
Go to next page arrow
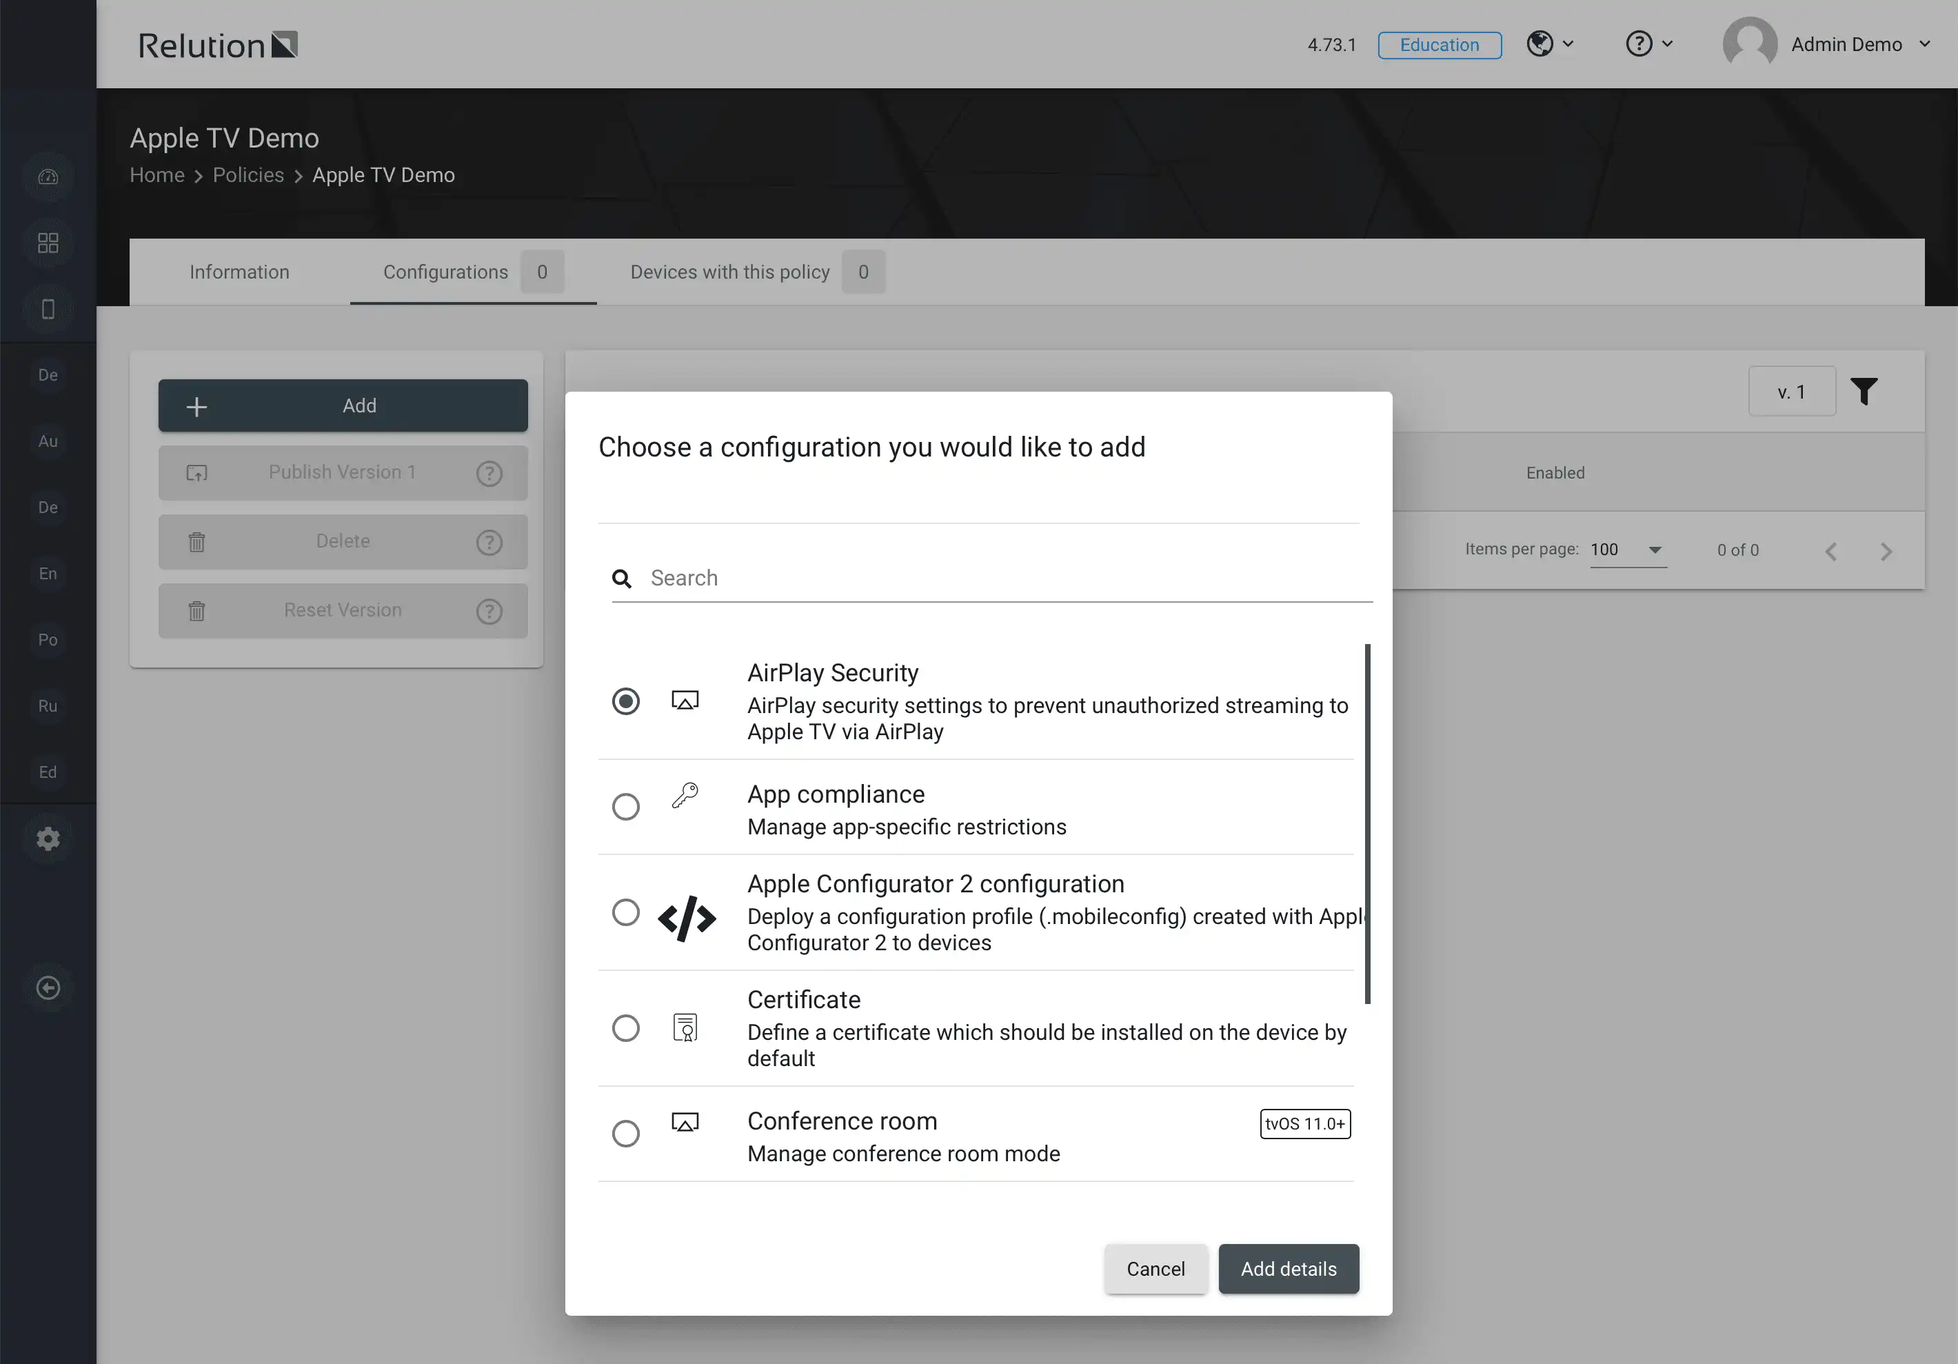coord(1886,551)
